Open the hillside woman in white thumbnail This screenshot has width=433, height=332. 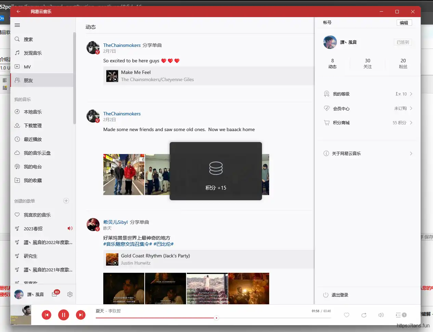[x=207, y=288]
